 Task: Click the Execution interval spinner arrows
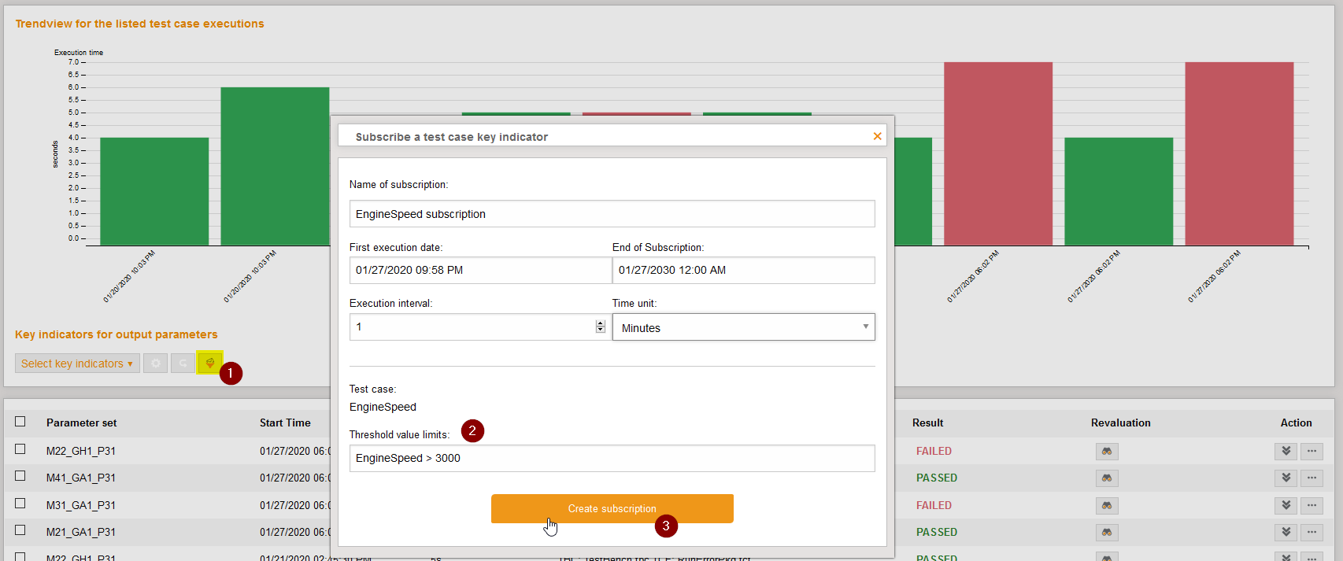click(x=600, y=327)
